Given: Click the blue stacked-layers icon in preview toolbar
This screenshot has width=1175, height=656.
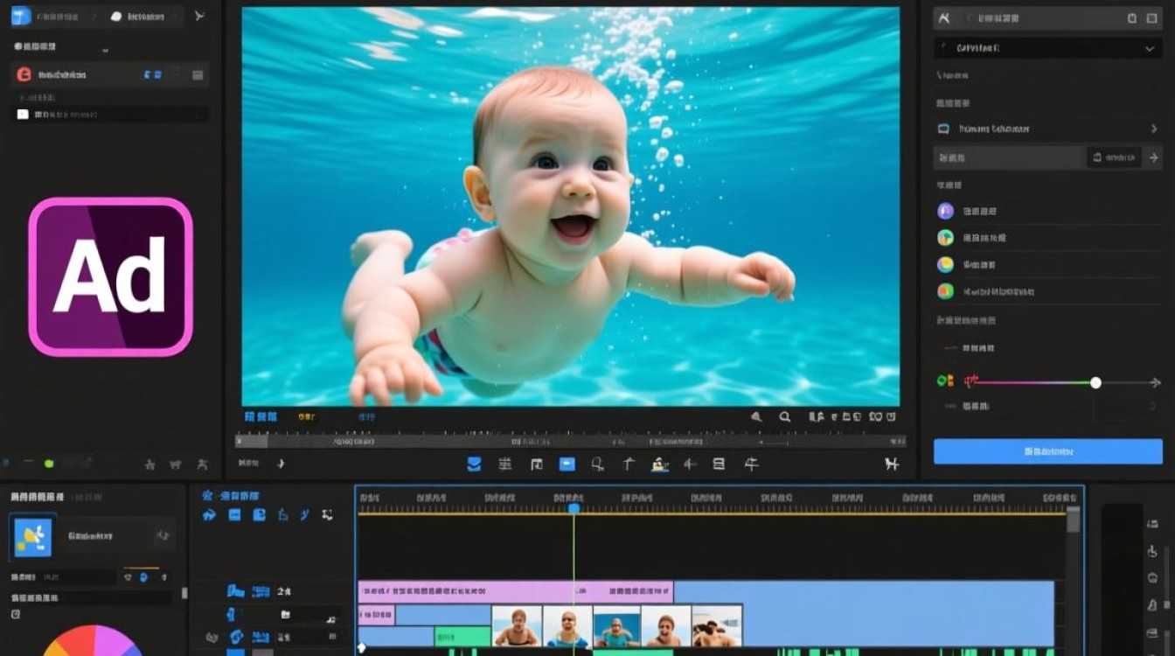Looking at the screenshot, I should pos(474,464).
